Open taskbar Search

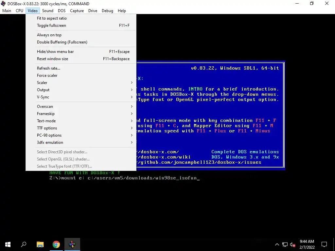tap(24, 244)
